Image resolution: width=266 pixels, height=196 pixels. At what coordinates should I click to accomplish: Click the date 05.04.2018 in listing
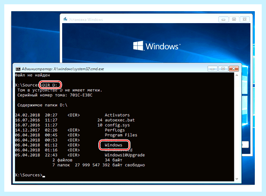pyautogui.click(x=27, y=155)
